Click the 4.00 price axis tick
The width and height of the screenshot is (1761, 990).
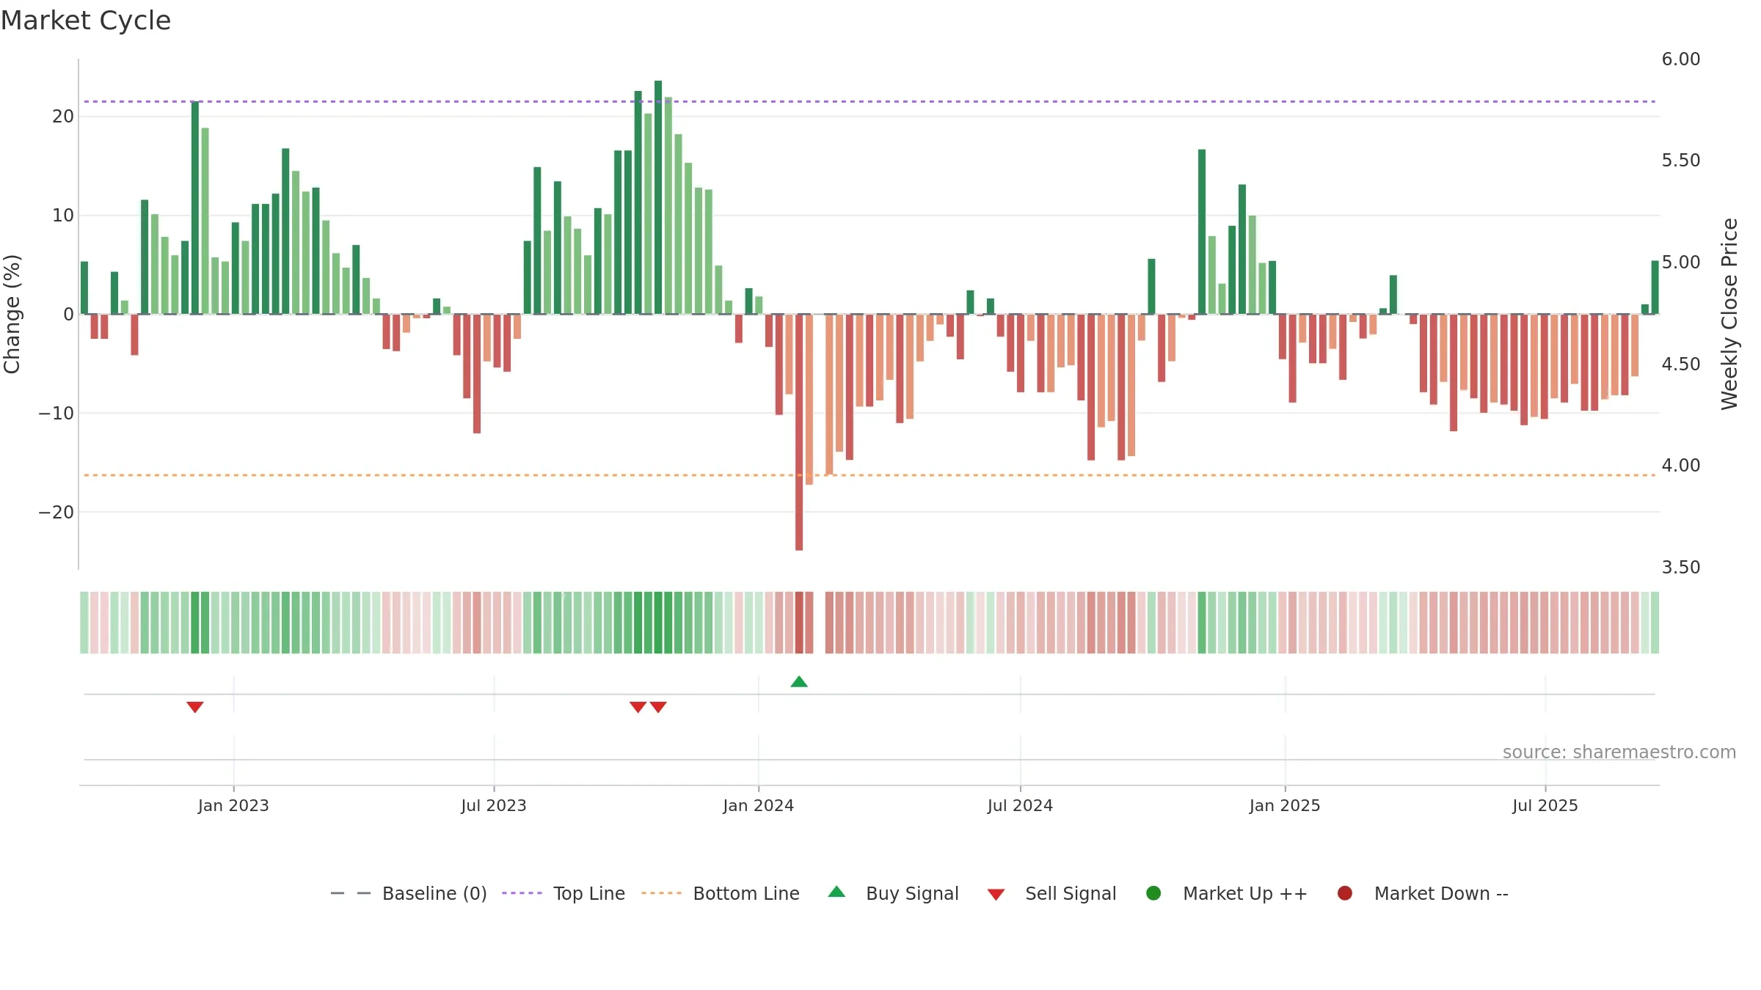[1681, 466]
